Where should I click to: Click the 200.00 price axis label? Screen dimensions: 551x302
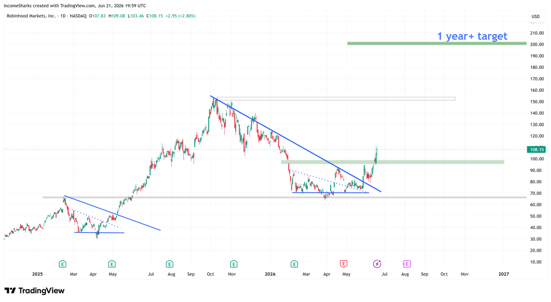pyautogui.click(x=537, y=44)
